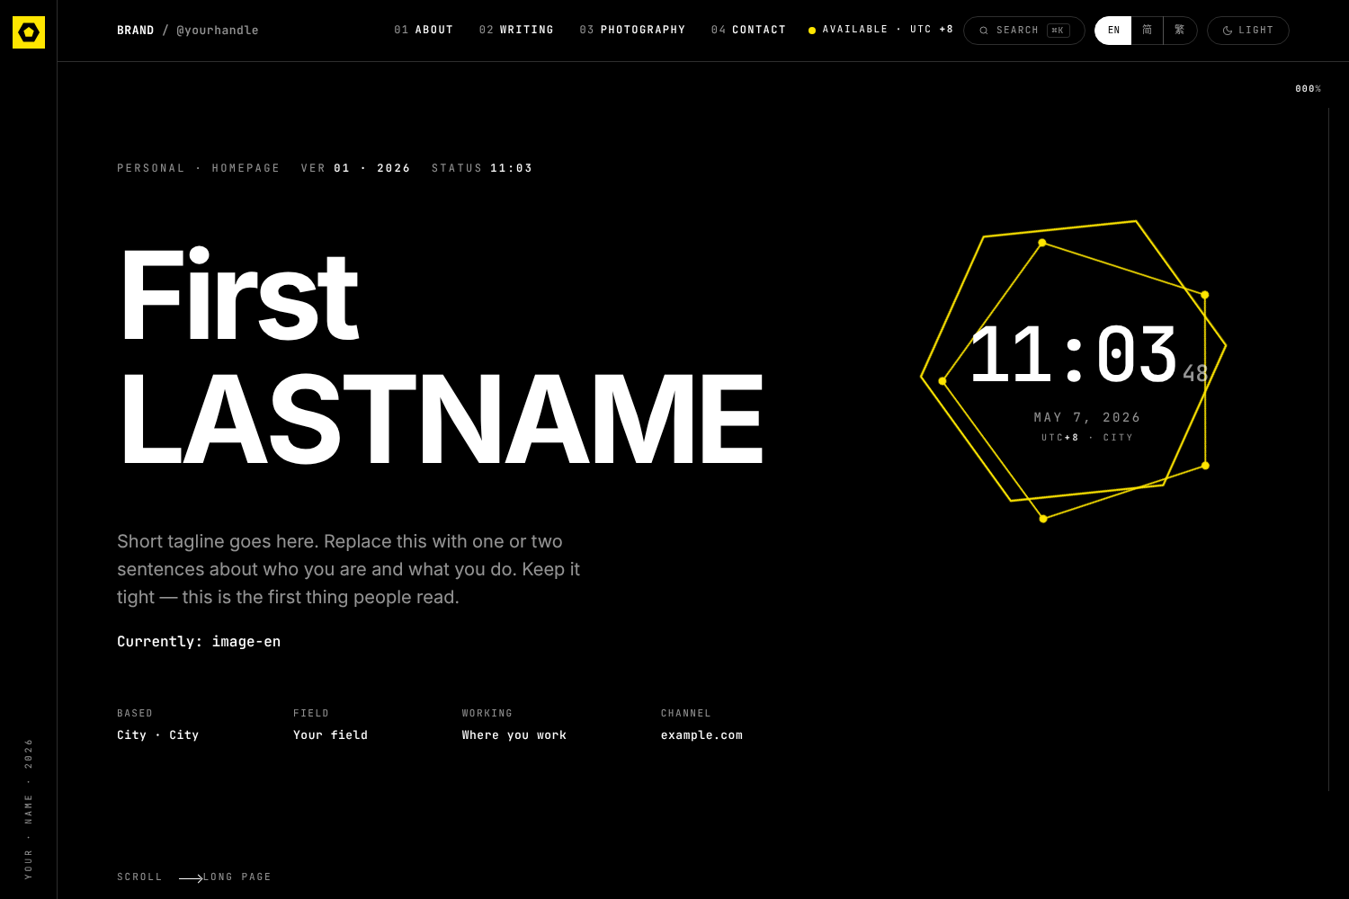
Task: Click the search magnifier icon
Action: tap(984, 31)
